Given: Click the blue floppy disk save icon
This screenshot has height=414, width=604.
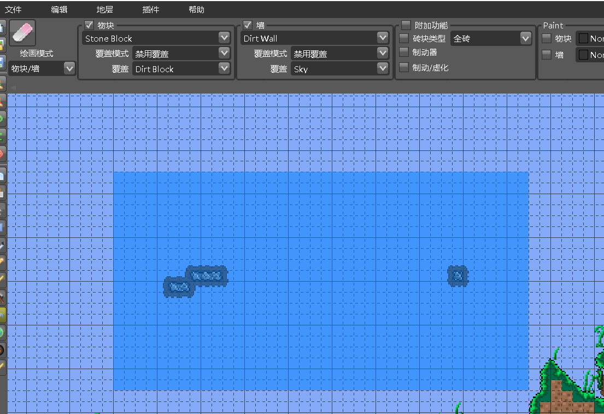Looking at the screenshot, I should [x=2, y=62].
